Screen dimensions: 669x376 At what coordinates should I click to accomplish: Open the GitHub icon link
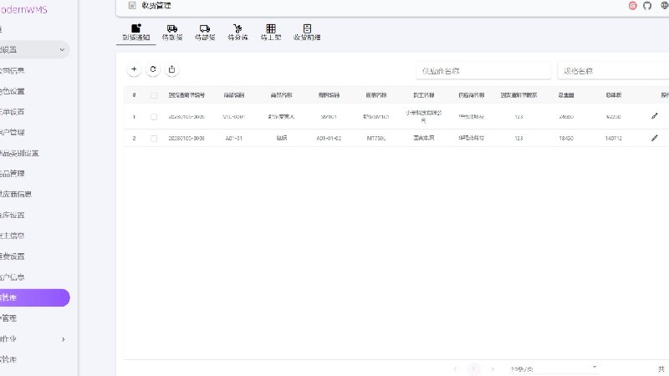coord(647,6)
